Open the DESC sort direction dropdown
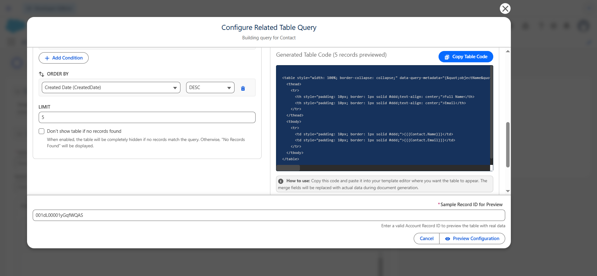Image resolution: width=597 pixels, height=276 pixels. coord(210,87)
